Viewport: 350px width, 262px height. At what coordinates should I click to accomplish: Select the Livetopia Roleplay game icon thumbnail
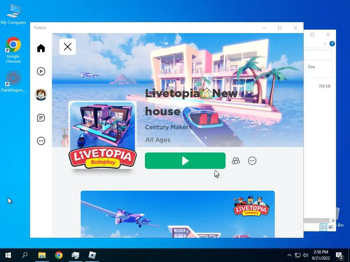click(103, 135)
